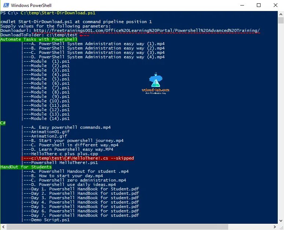This screenshot has width=284, height=230.
Task: Click the 'Automate Tasks with Powershell' heading
Action: coord(39,39)
